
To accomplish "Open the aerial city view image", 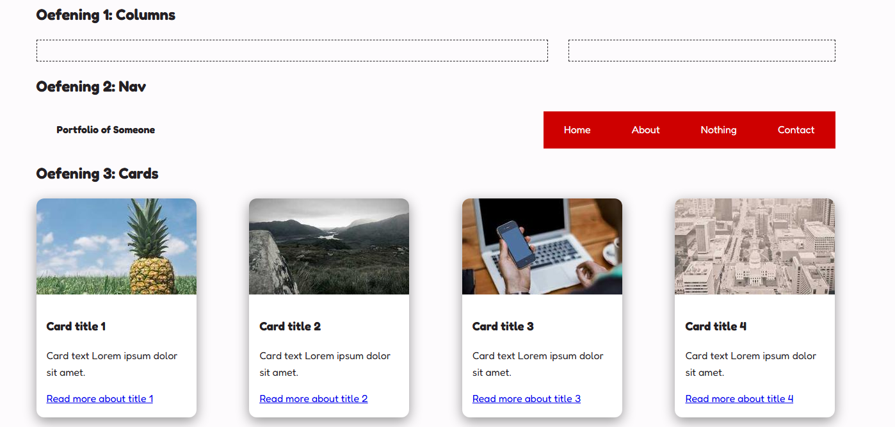I will [755, 246].
